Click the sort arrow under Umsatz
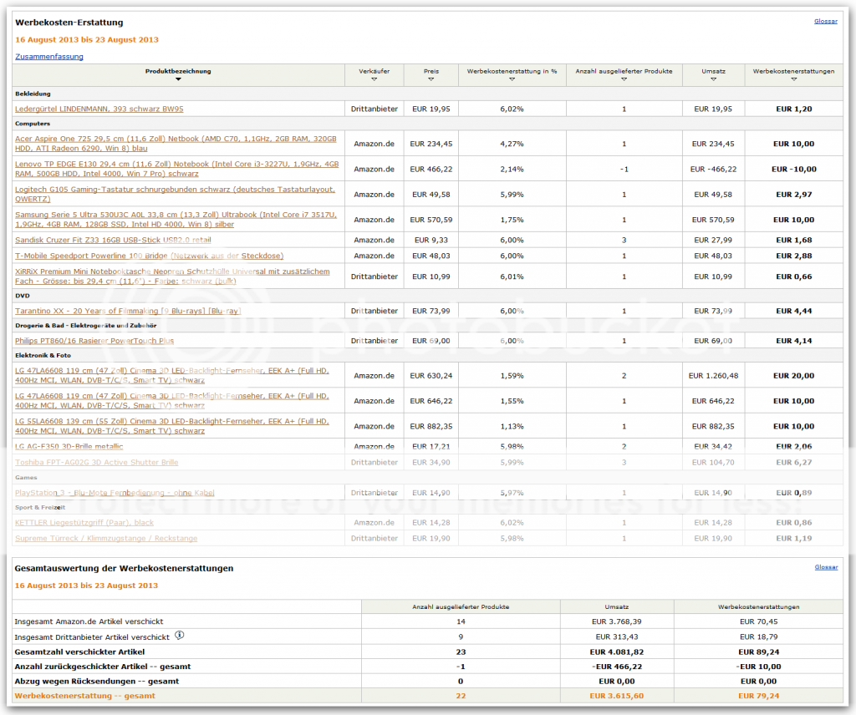Image resolution: width=856 pixels, height=715 pixels. pyautogui.click(x=713, y=79)
